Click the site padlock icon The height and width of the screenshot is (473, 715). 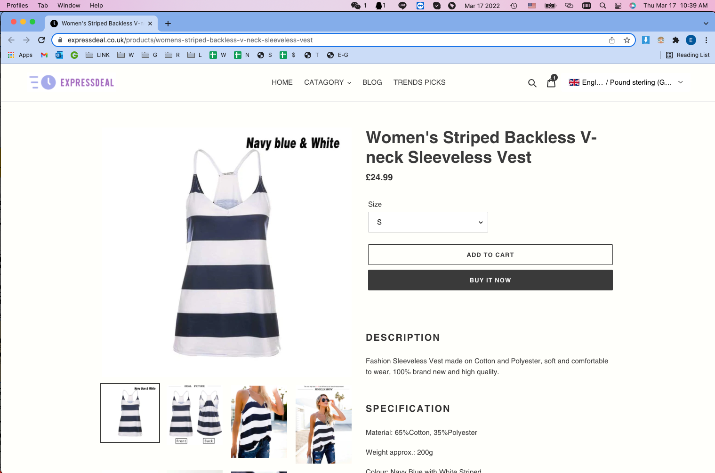pos(60,40)
